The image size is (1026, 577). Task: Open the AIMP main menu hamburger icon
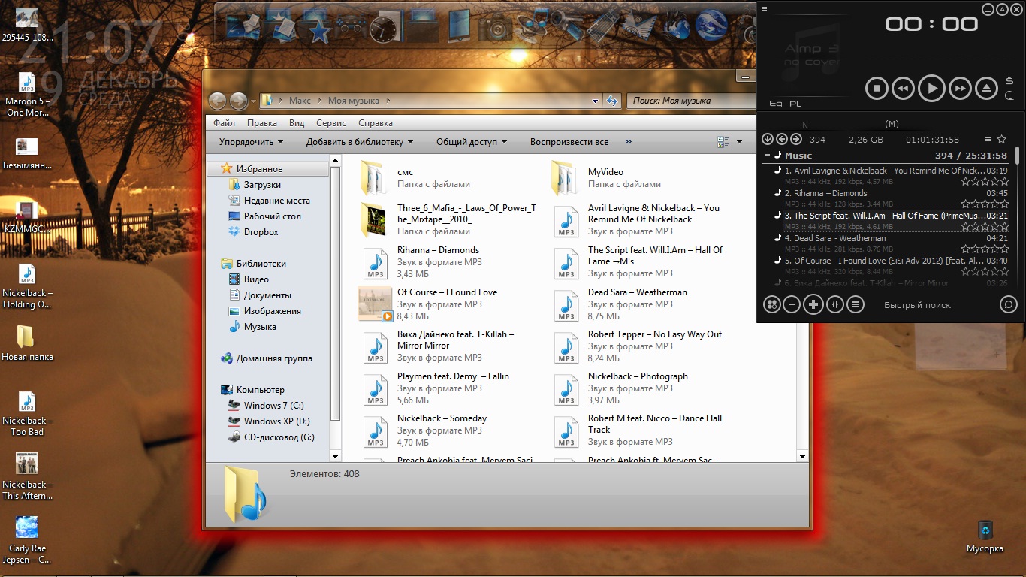tap(764, 9)
